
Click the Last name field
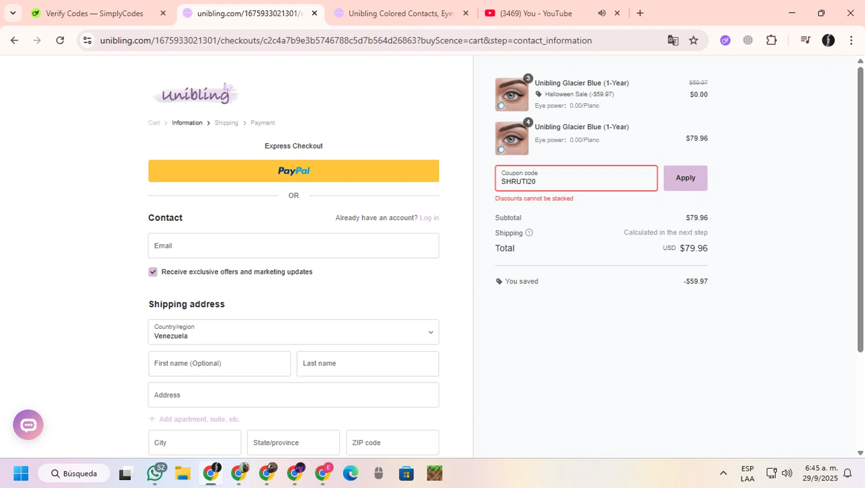point(367,364)
